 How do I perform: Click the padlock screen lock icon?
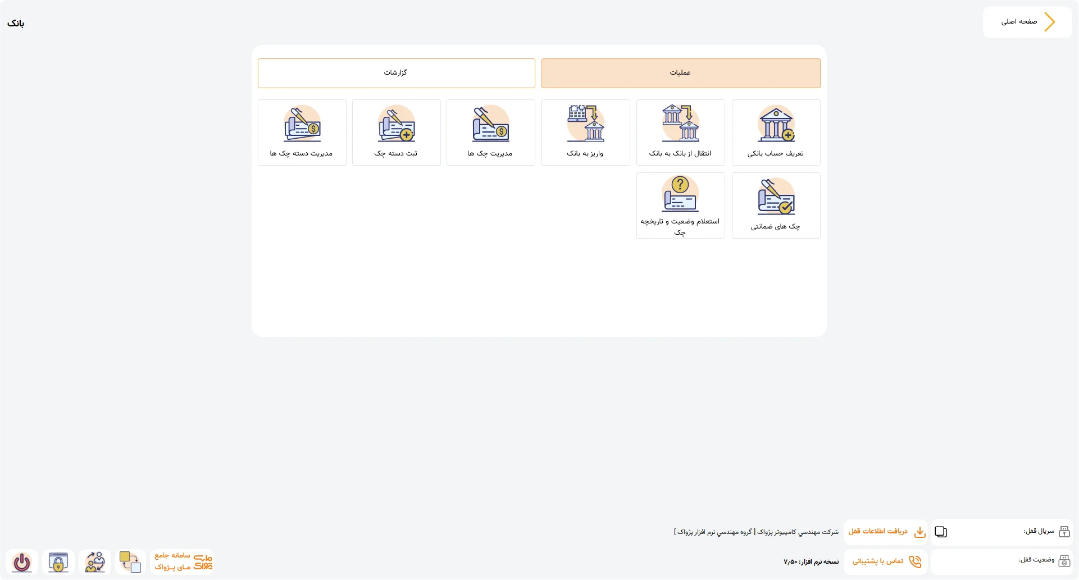(x=58, y=562)
